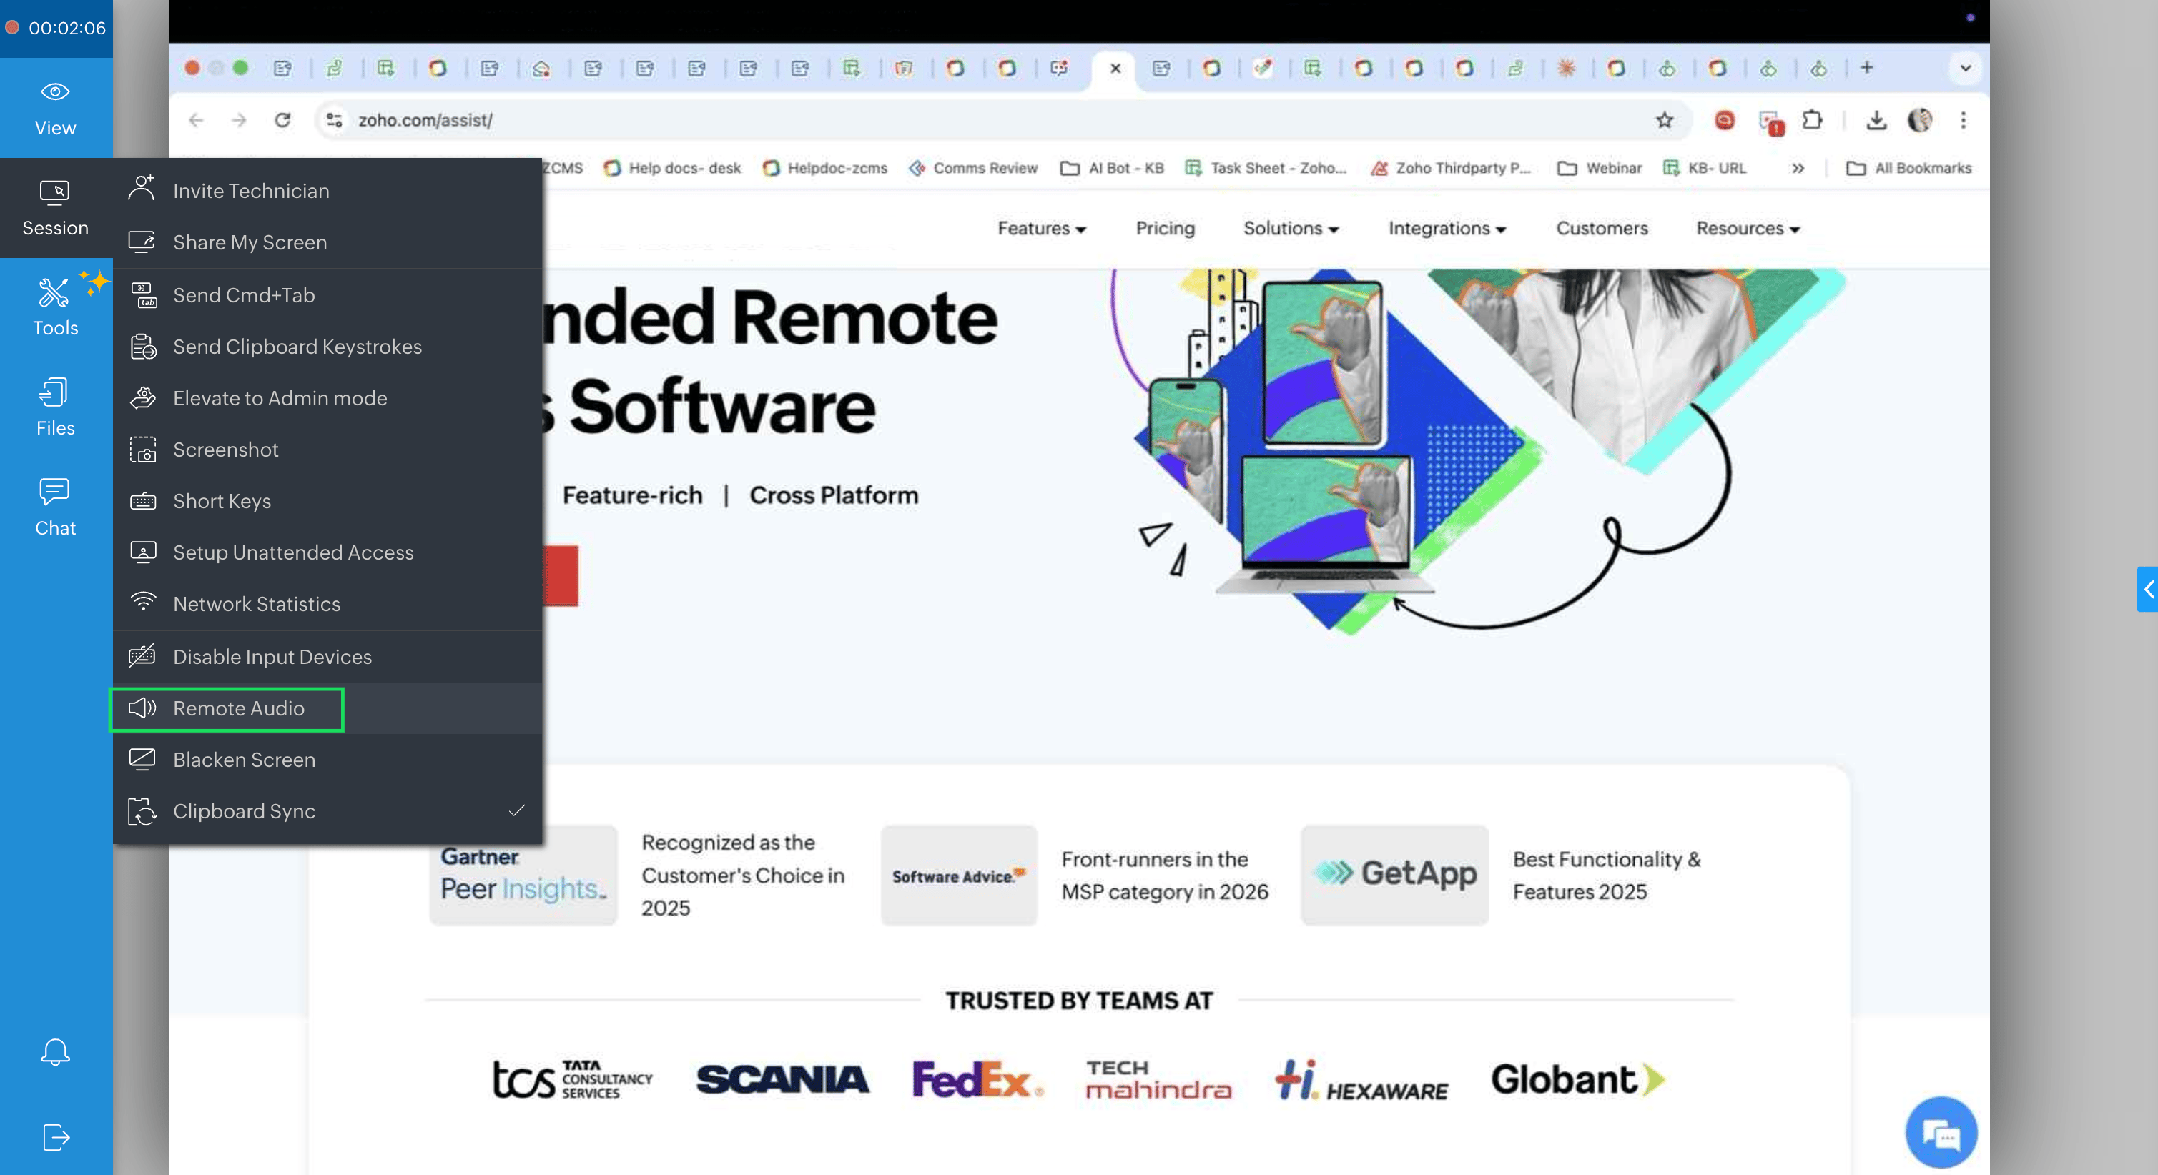Toggle the Blacken Screen option

pos(244,760)
